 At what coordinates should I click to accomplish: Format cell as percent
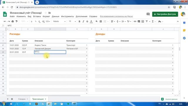tap(36, 21)
